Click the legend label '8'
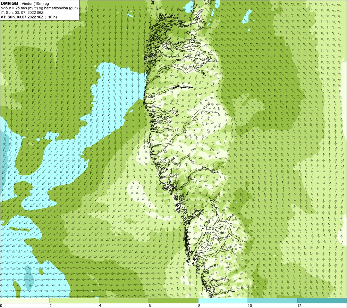The image size is (347, 308). (x=200, y=306)
